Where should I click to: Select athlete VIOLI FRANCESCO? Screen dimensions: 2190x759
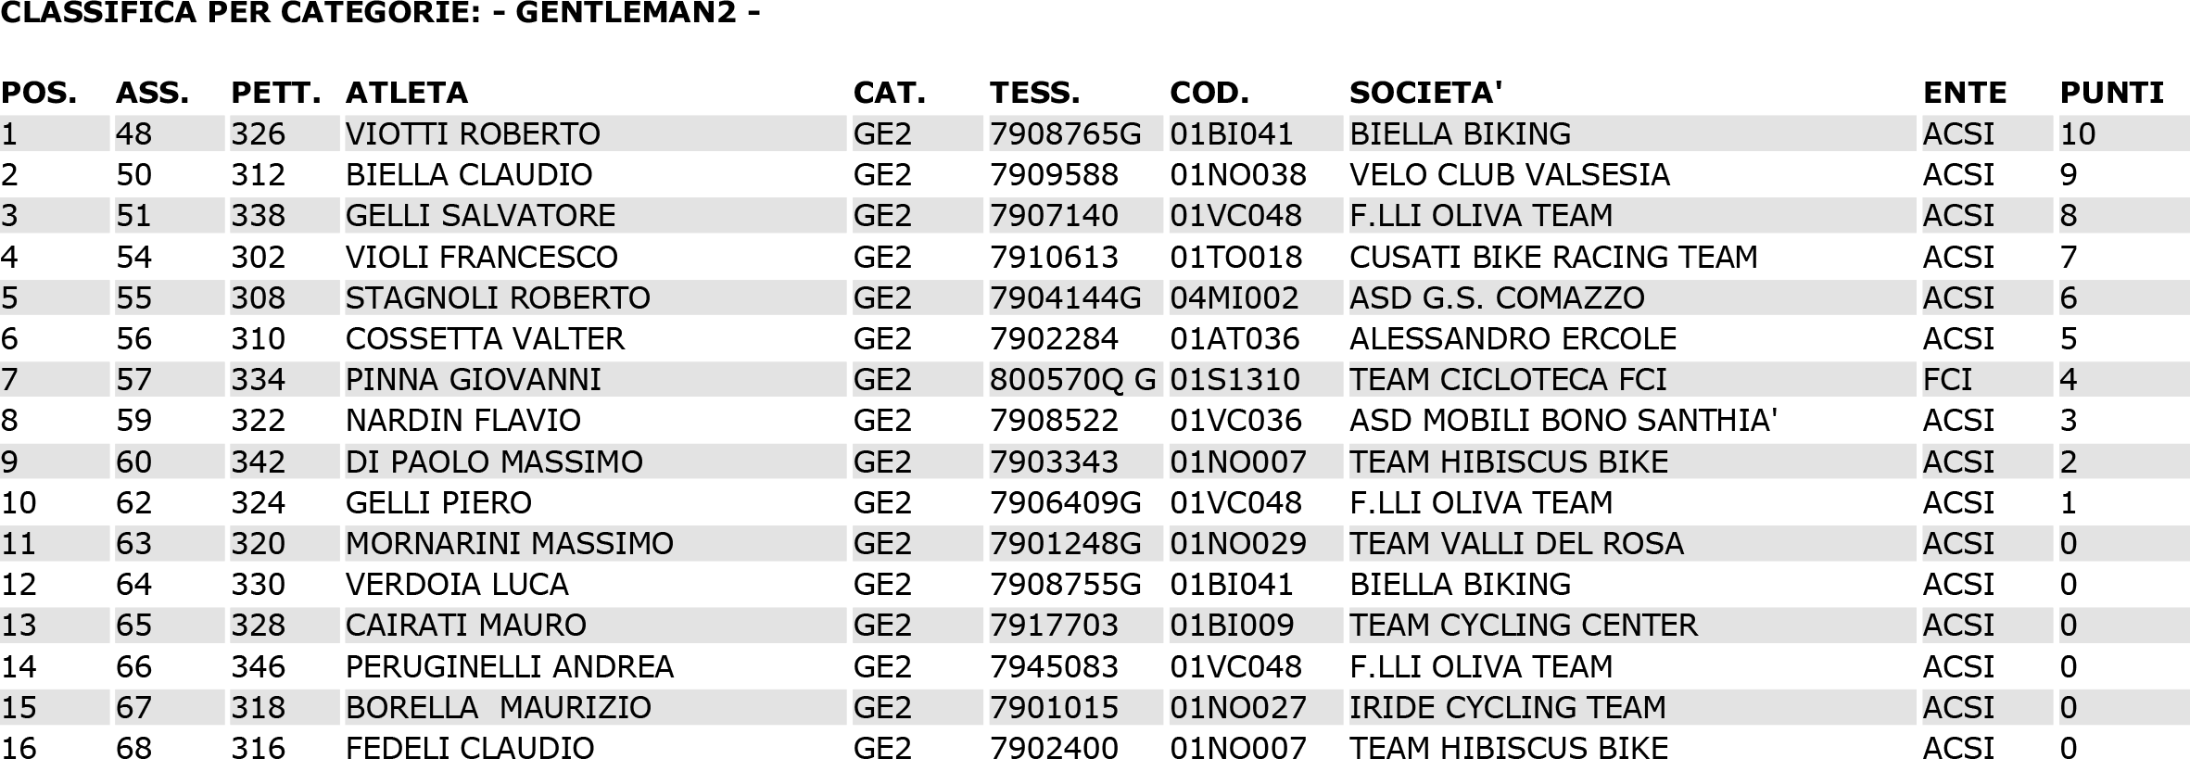[481, 257]
